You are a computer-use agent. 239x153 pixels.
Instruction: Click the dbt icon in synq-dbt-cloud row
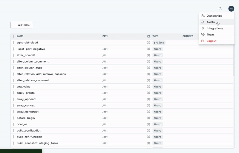tap(148, 43)
